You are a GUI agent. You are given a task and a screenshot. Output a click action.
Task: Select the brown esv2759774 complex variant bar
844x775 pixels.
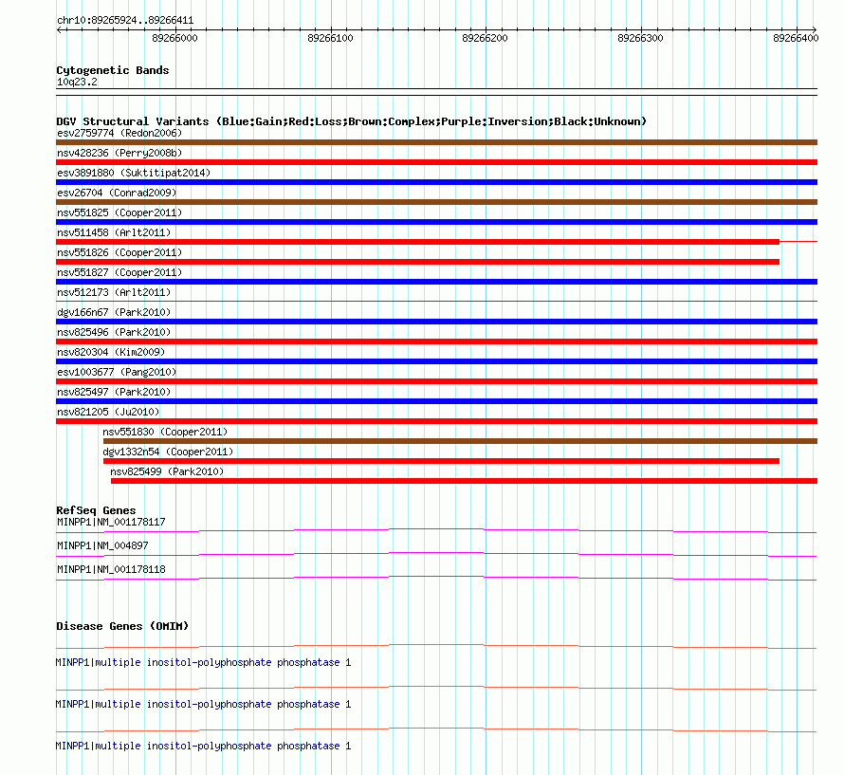(x=436, y=142)
